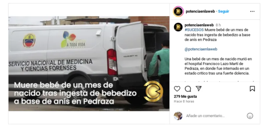
Task: Open the @potenciaenlaweb mention link
Action: (x=201, y=49)
